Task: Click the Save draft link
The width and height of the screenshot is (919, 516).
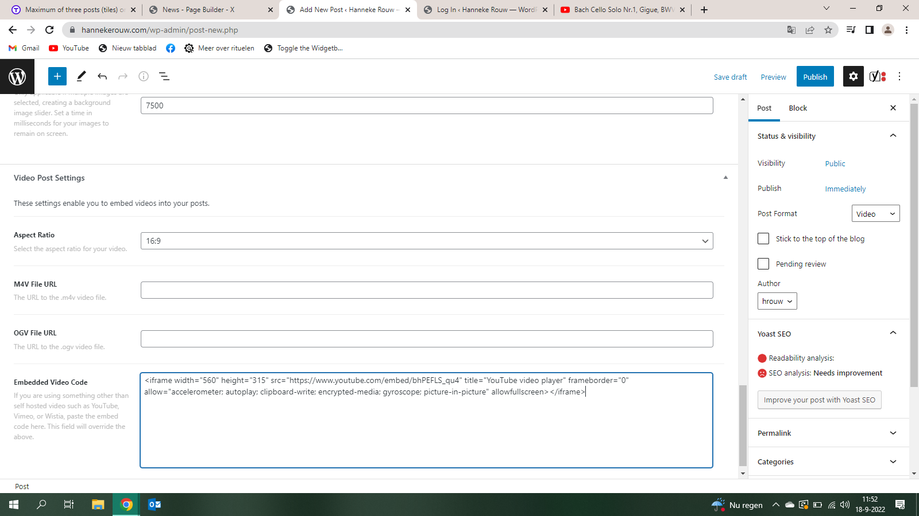Action: click(730, 77)
